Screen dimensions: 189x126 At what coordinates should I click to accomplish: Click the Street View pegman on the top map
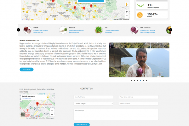click(127, 4)
